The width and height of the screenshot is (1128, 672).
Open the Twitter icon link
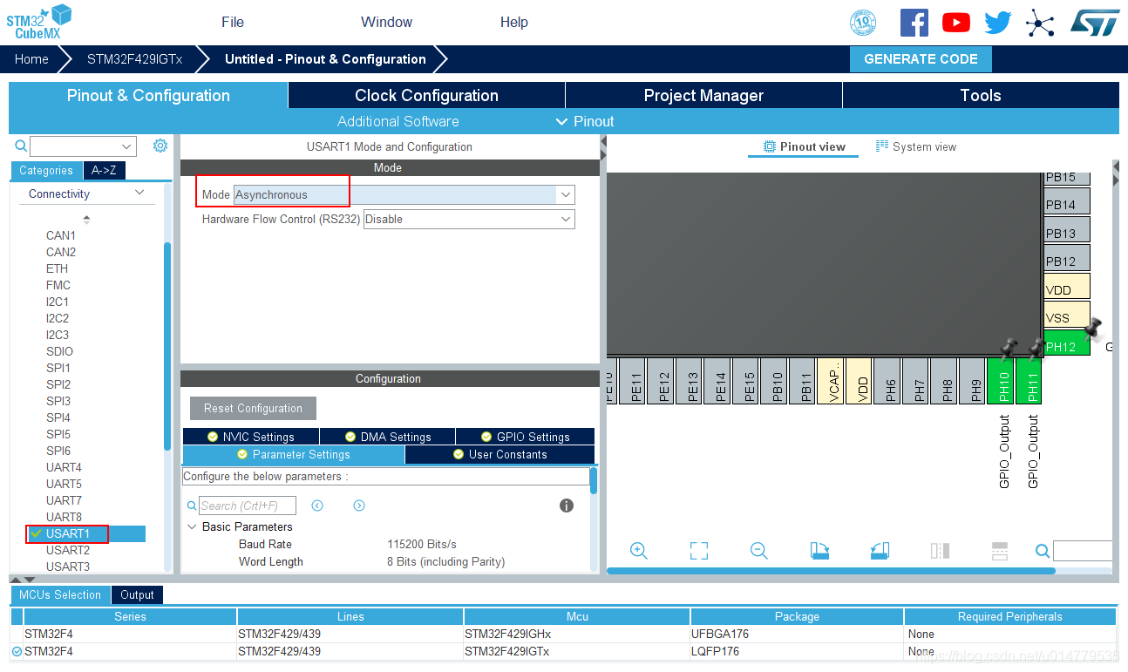[998, 23]
